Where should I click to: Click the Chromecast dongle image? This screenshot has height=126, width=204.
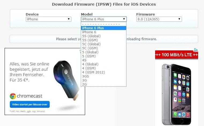pyautogui.click(x=66, y=80)
